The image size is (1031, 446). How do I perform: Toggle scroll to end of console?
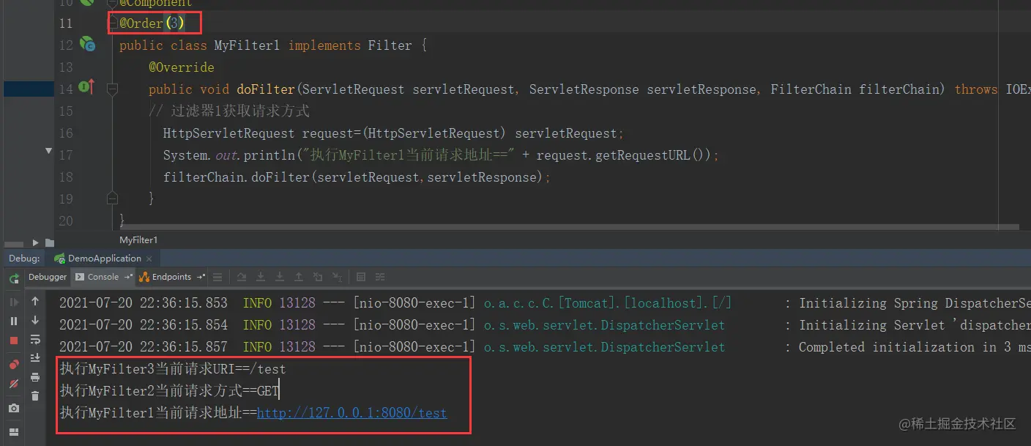click(x=35, y=358)
